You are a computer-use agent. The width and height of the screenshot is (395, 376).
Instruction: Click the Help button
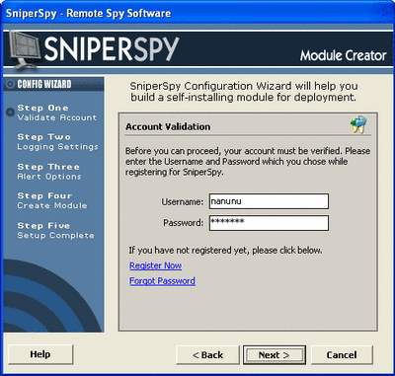(40, 354)
